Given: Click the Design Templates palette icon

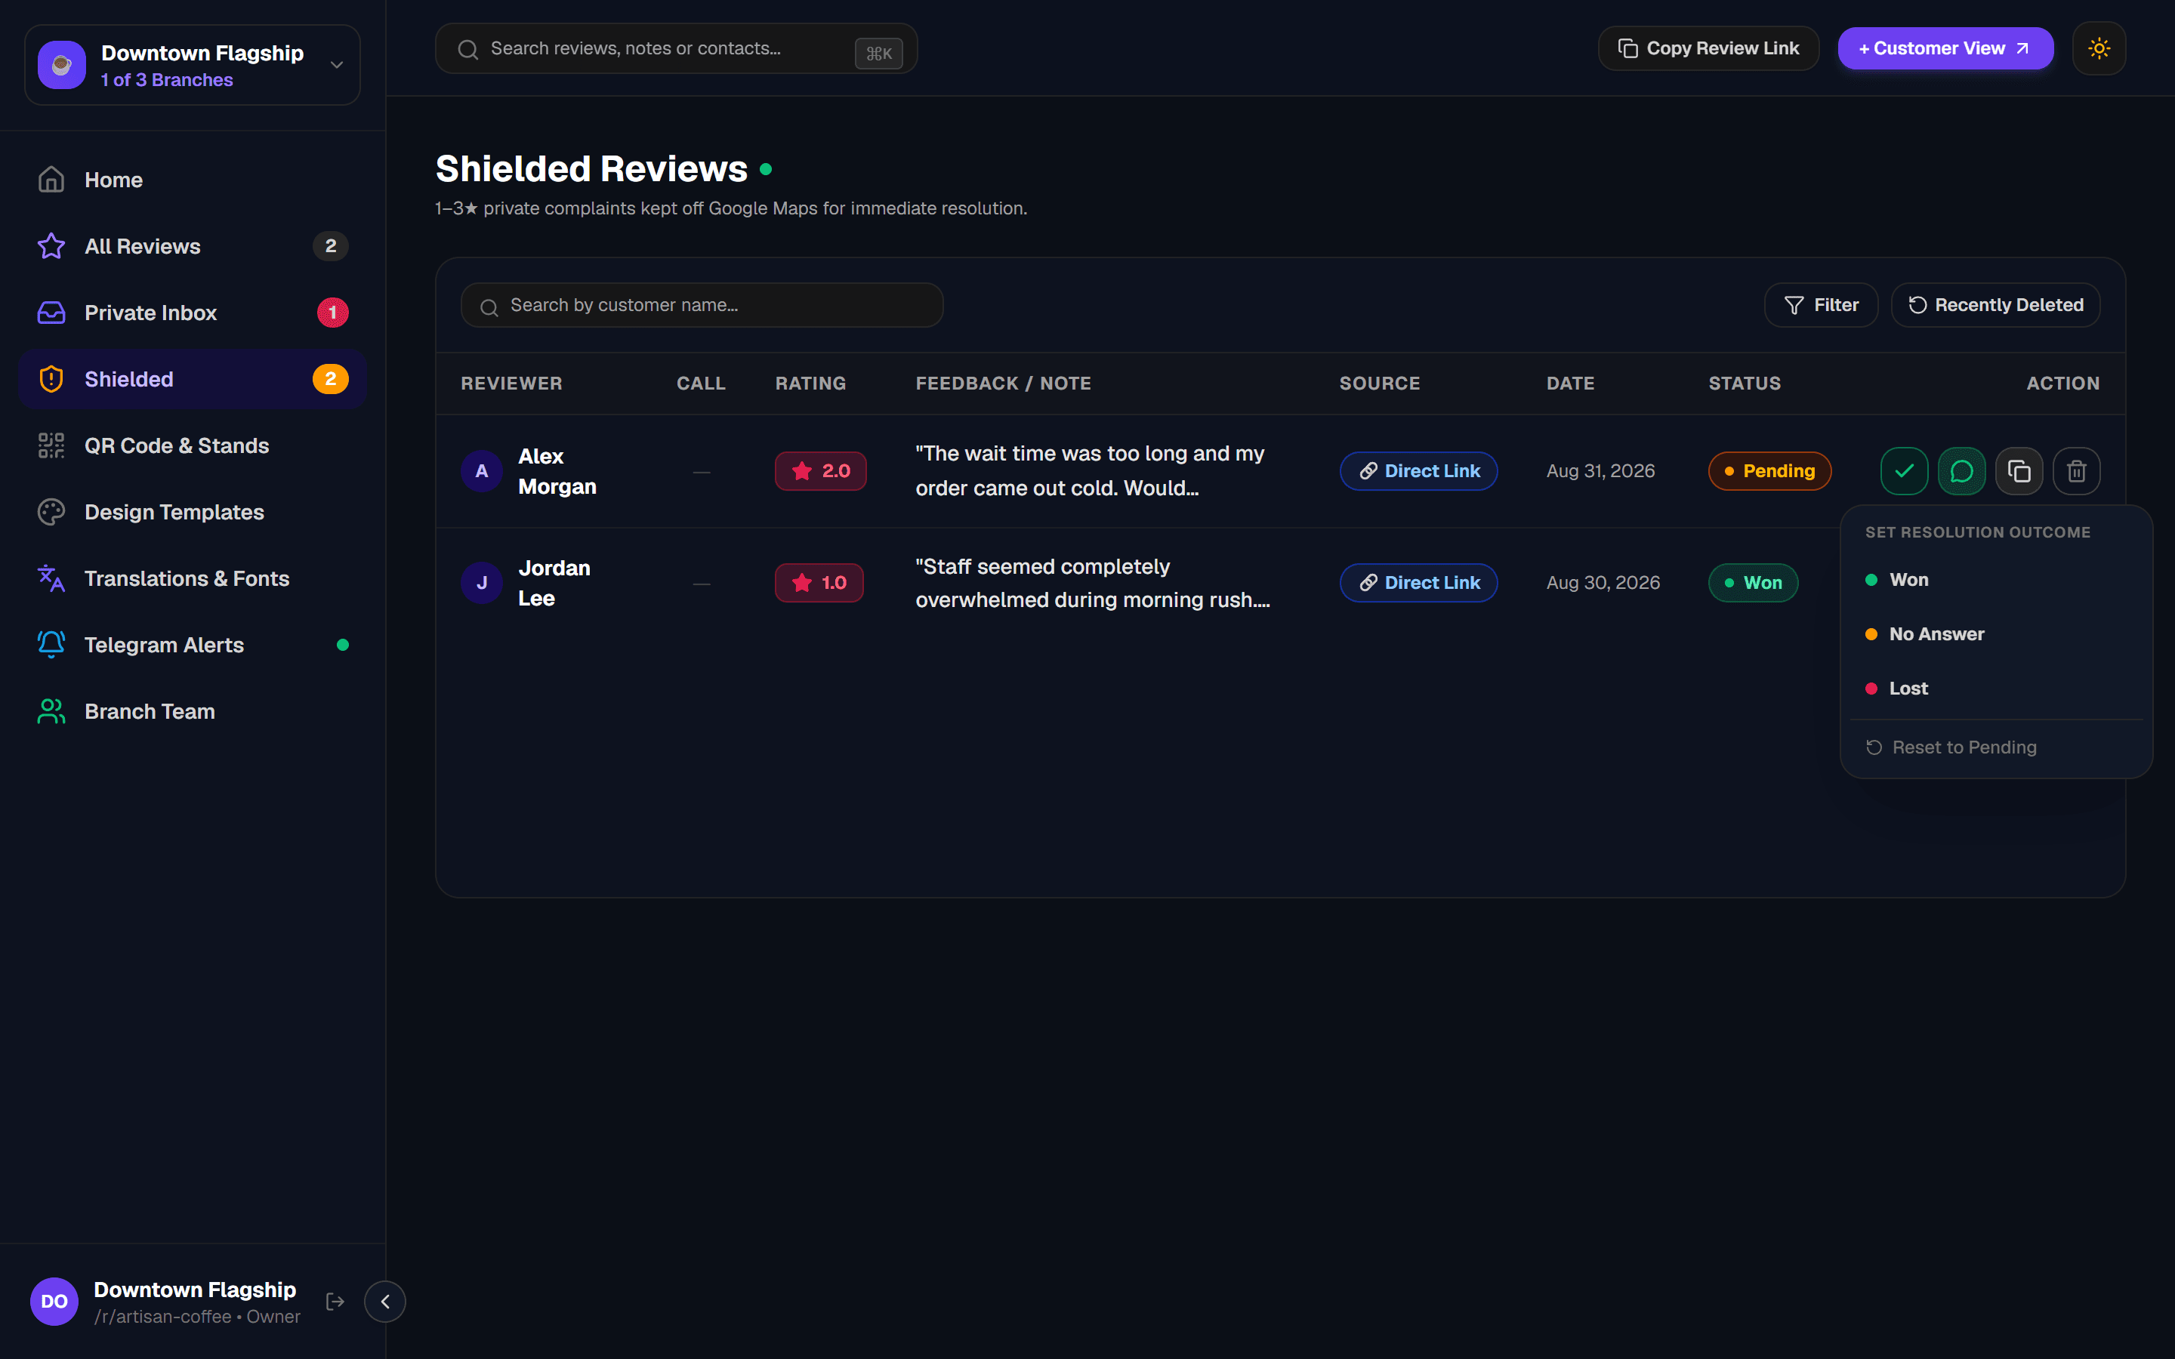Looking at the screenshot, I should pyautogui.click(x=51, y=513).
